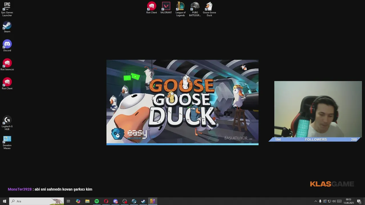365x205 pixels.
Task: Open the VALORANT desktop shortcut
Action: tap(166, 8)
